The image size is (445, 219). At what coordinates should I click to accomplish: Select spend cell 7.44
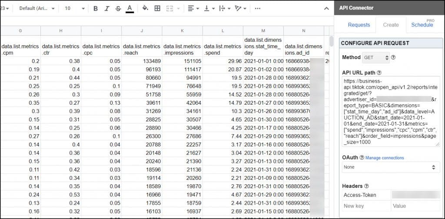(223, 136)
